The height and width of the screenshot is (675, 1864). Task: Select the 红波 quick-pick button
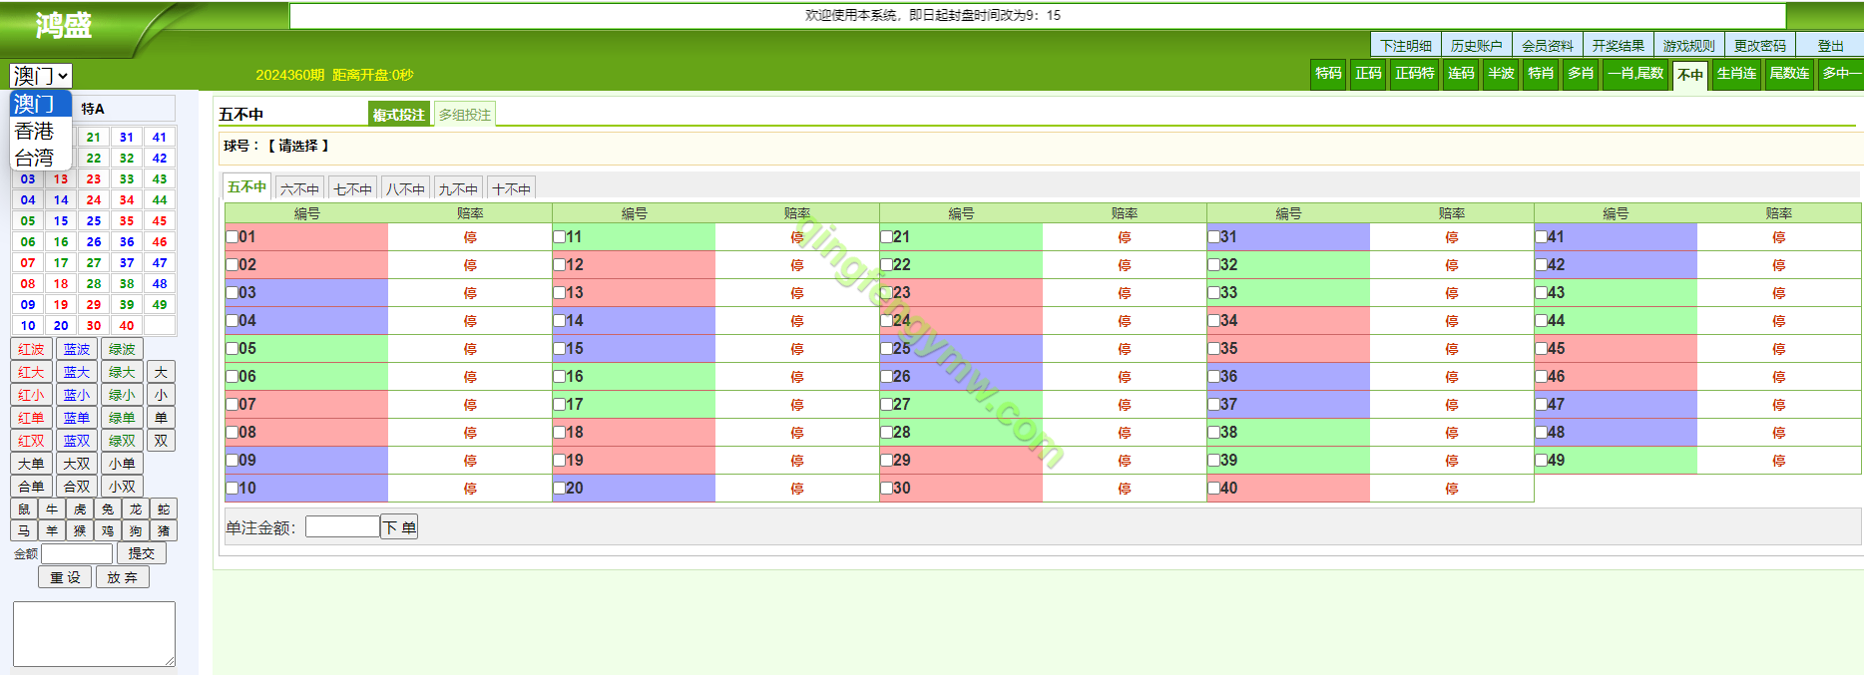pyautogui.click(x=31, y=349)
